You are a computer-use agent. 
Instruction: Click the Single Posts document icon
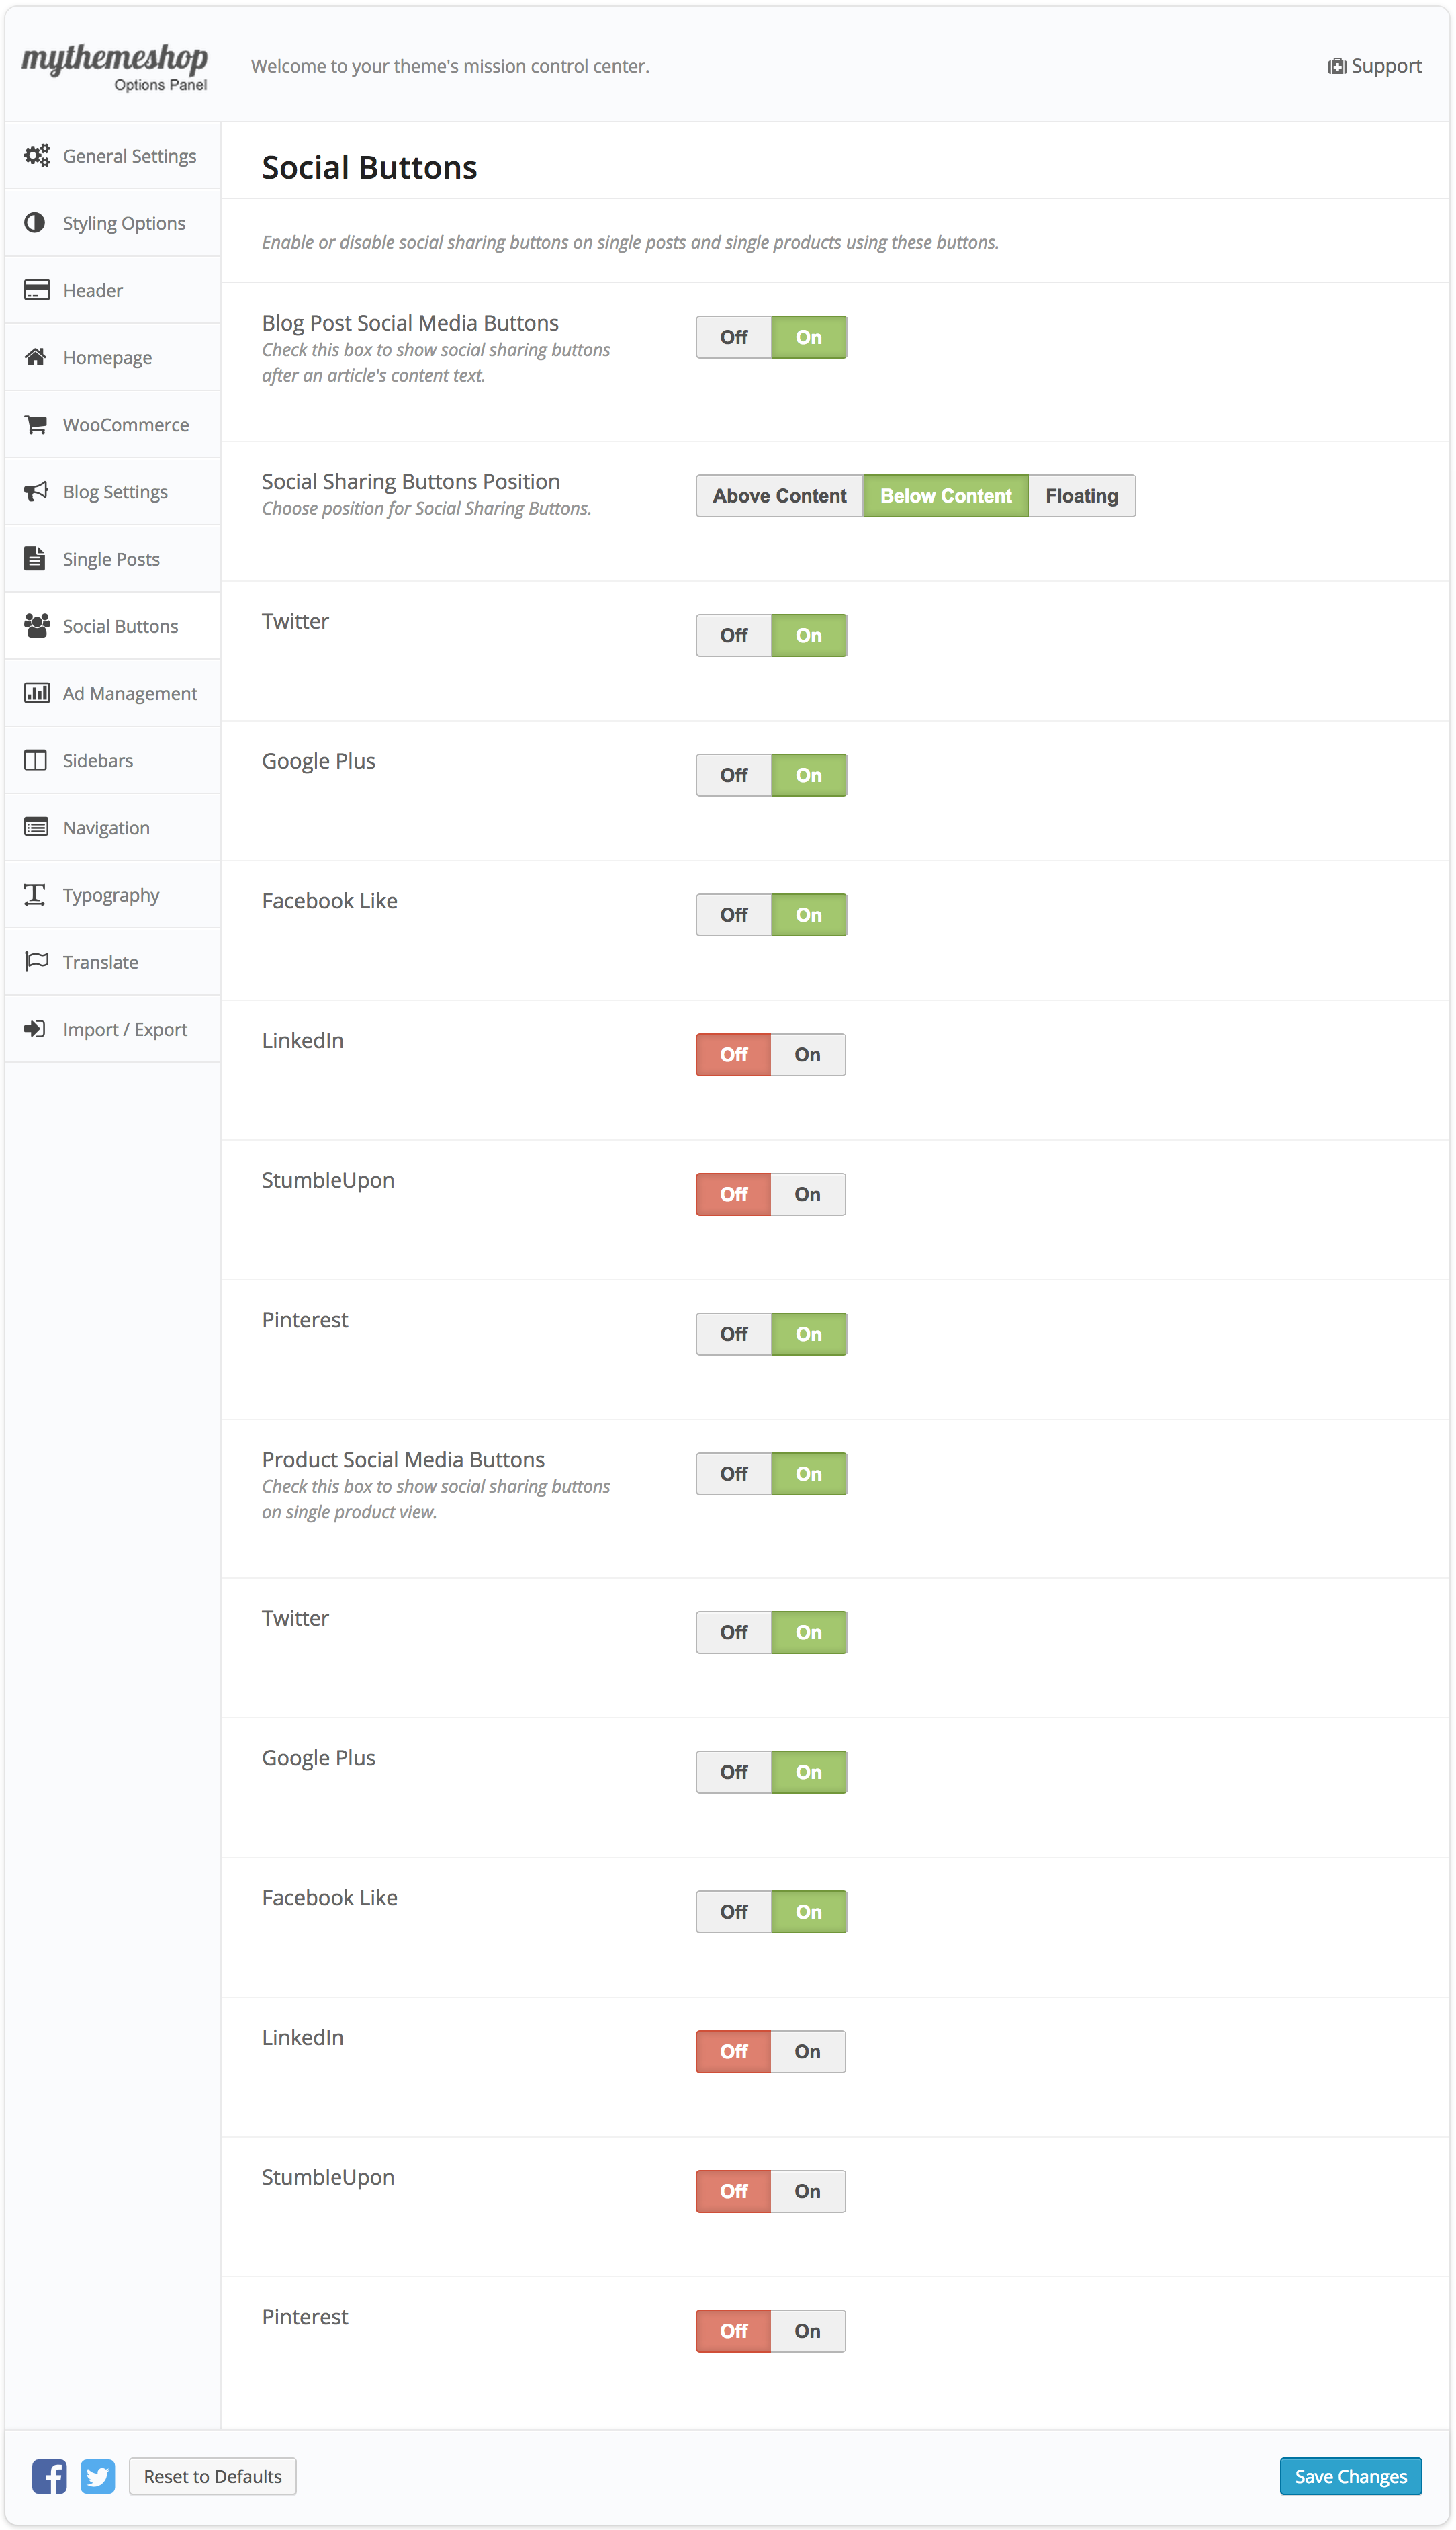[x=36, y=558]
